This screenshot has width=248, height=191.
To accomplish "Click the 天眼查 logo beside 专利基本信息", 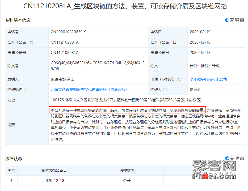I will (235, 20).
